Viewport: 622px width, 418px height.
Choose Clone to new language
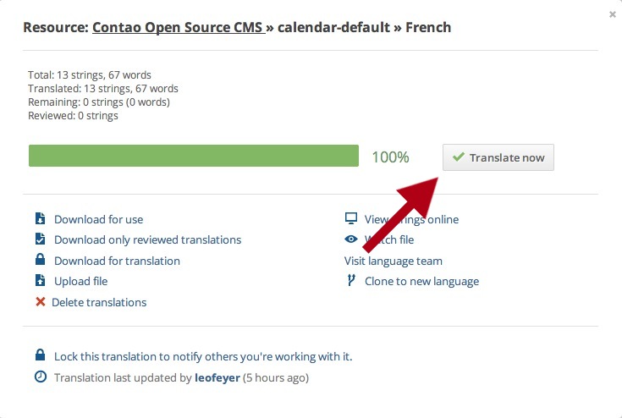(421, 281)
